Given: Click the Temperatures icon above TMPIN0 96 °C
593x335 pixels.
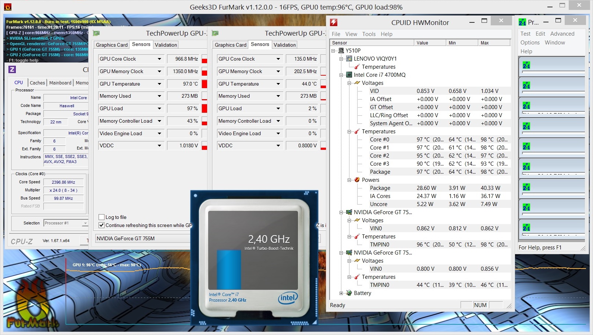Looking at the screenshot, I should point(357,237).
